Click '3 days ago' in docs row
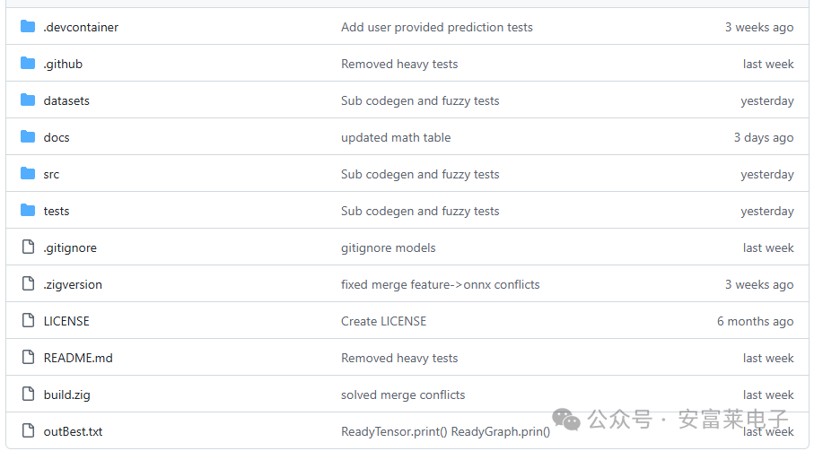 click(763, 138)
